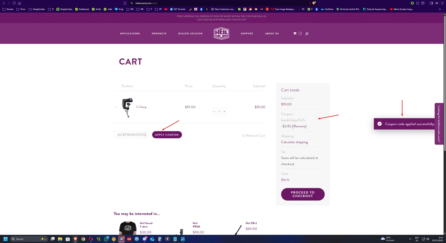Remove C-Clamp item with the X icon
446x243 pixels.
(x=116, y=107)
